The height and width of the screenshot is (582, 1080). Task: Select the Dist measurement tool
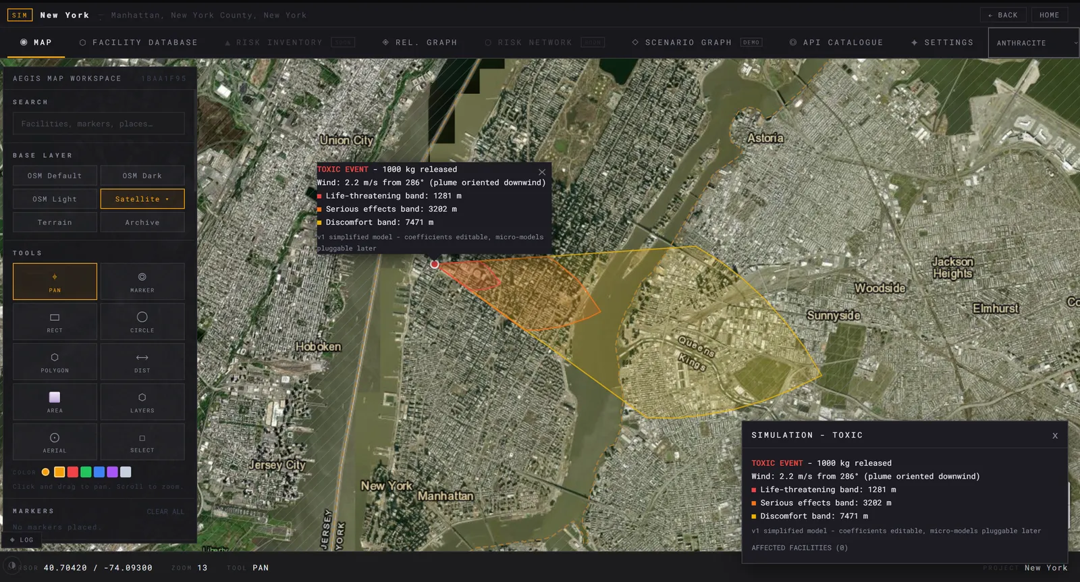142,362
